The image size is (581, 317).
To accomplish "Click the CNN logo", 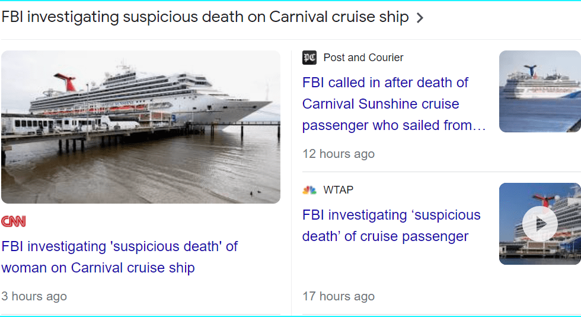I will (14, 221).
